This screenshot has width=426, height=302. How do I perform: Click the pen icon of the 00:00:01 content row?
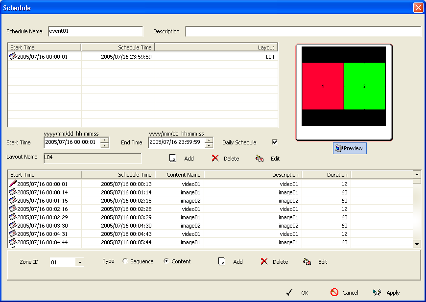click(13, 184)
